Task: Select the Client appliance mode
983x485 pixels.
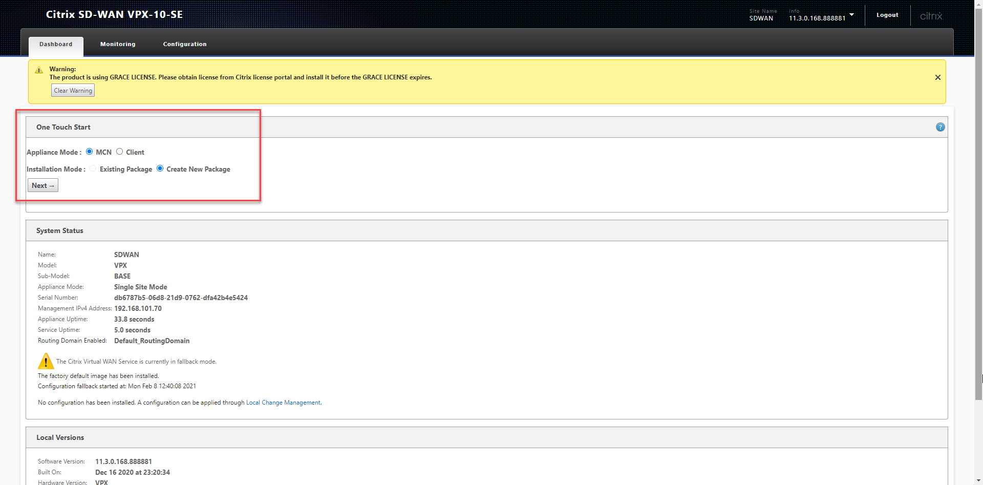Action: point(120,152)
